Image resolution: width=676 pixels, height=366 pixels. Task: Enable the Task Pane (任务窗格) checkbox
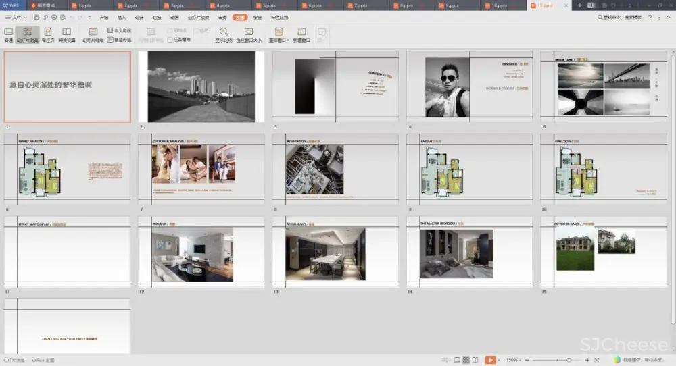pos(170,40)
